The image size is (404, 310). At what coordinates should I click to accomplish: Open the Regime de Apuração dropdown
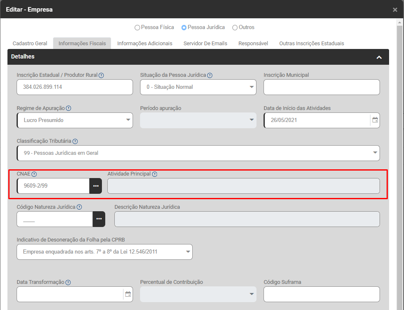pos(75,120)
